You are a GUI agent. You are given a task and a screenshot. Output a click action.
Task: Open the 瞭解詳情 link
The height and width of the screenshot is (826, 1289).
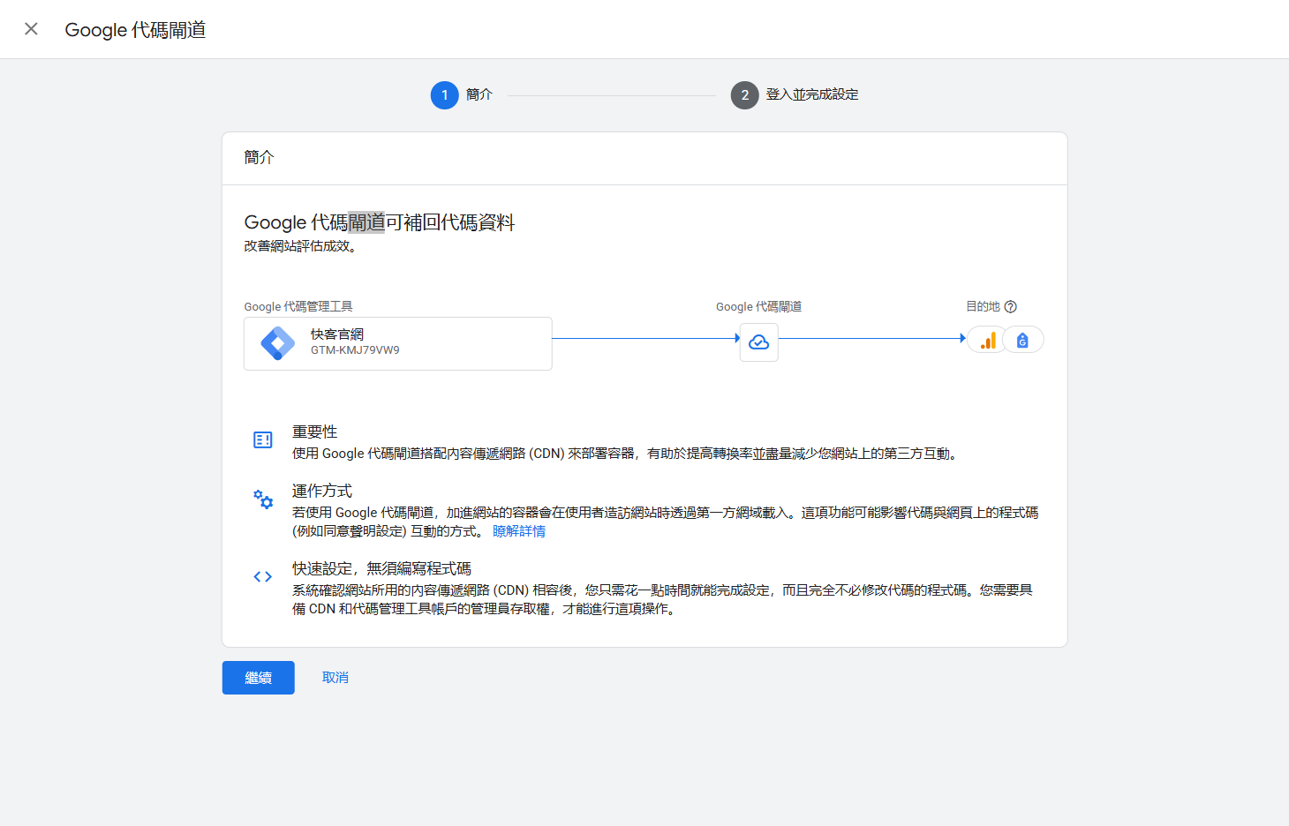pos(519,531)
